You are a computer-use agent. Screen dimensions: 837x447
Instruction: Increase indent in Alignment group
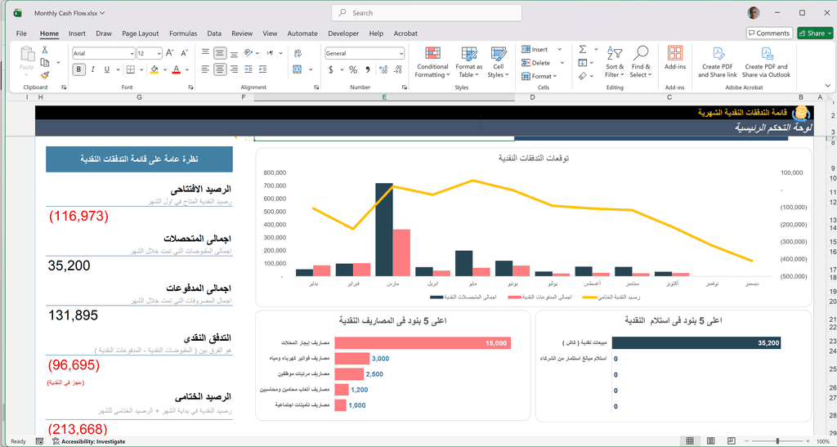click(262, 69)
